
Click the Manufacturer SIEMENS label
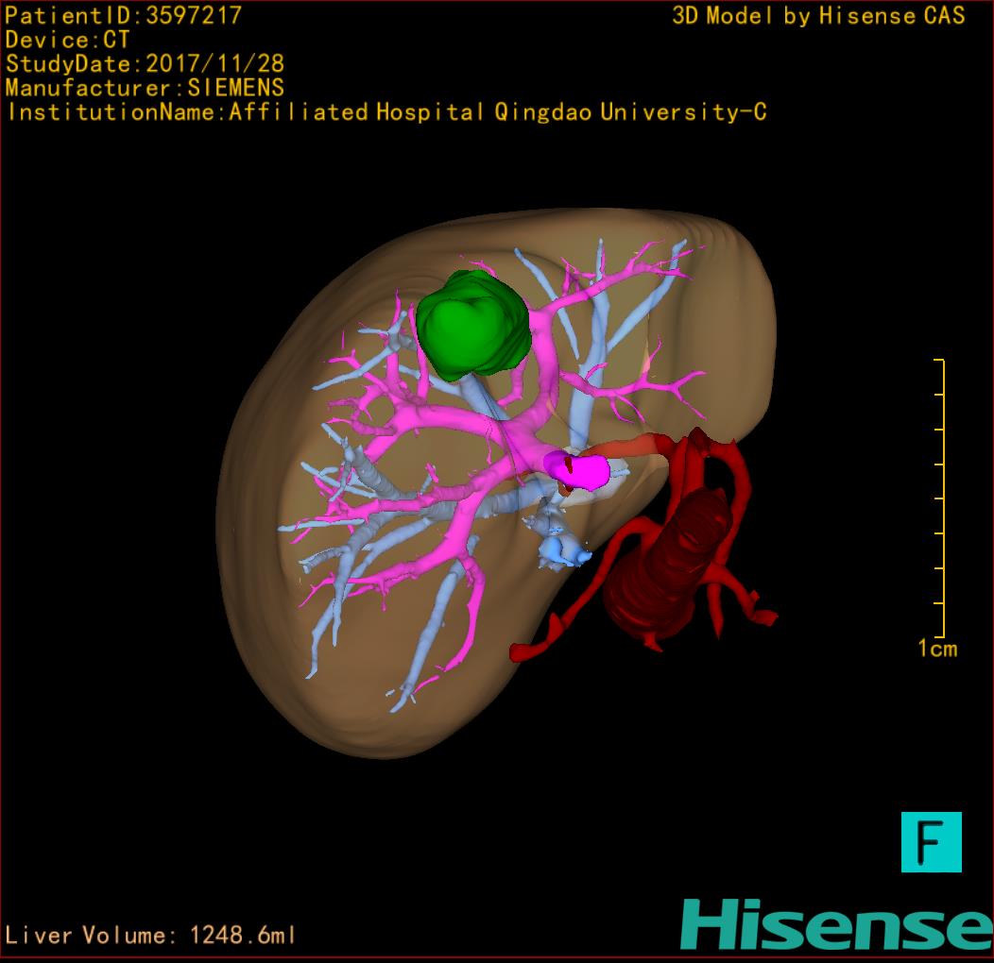[x=145, y=88]
